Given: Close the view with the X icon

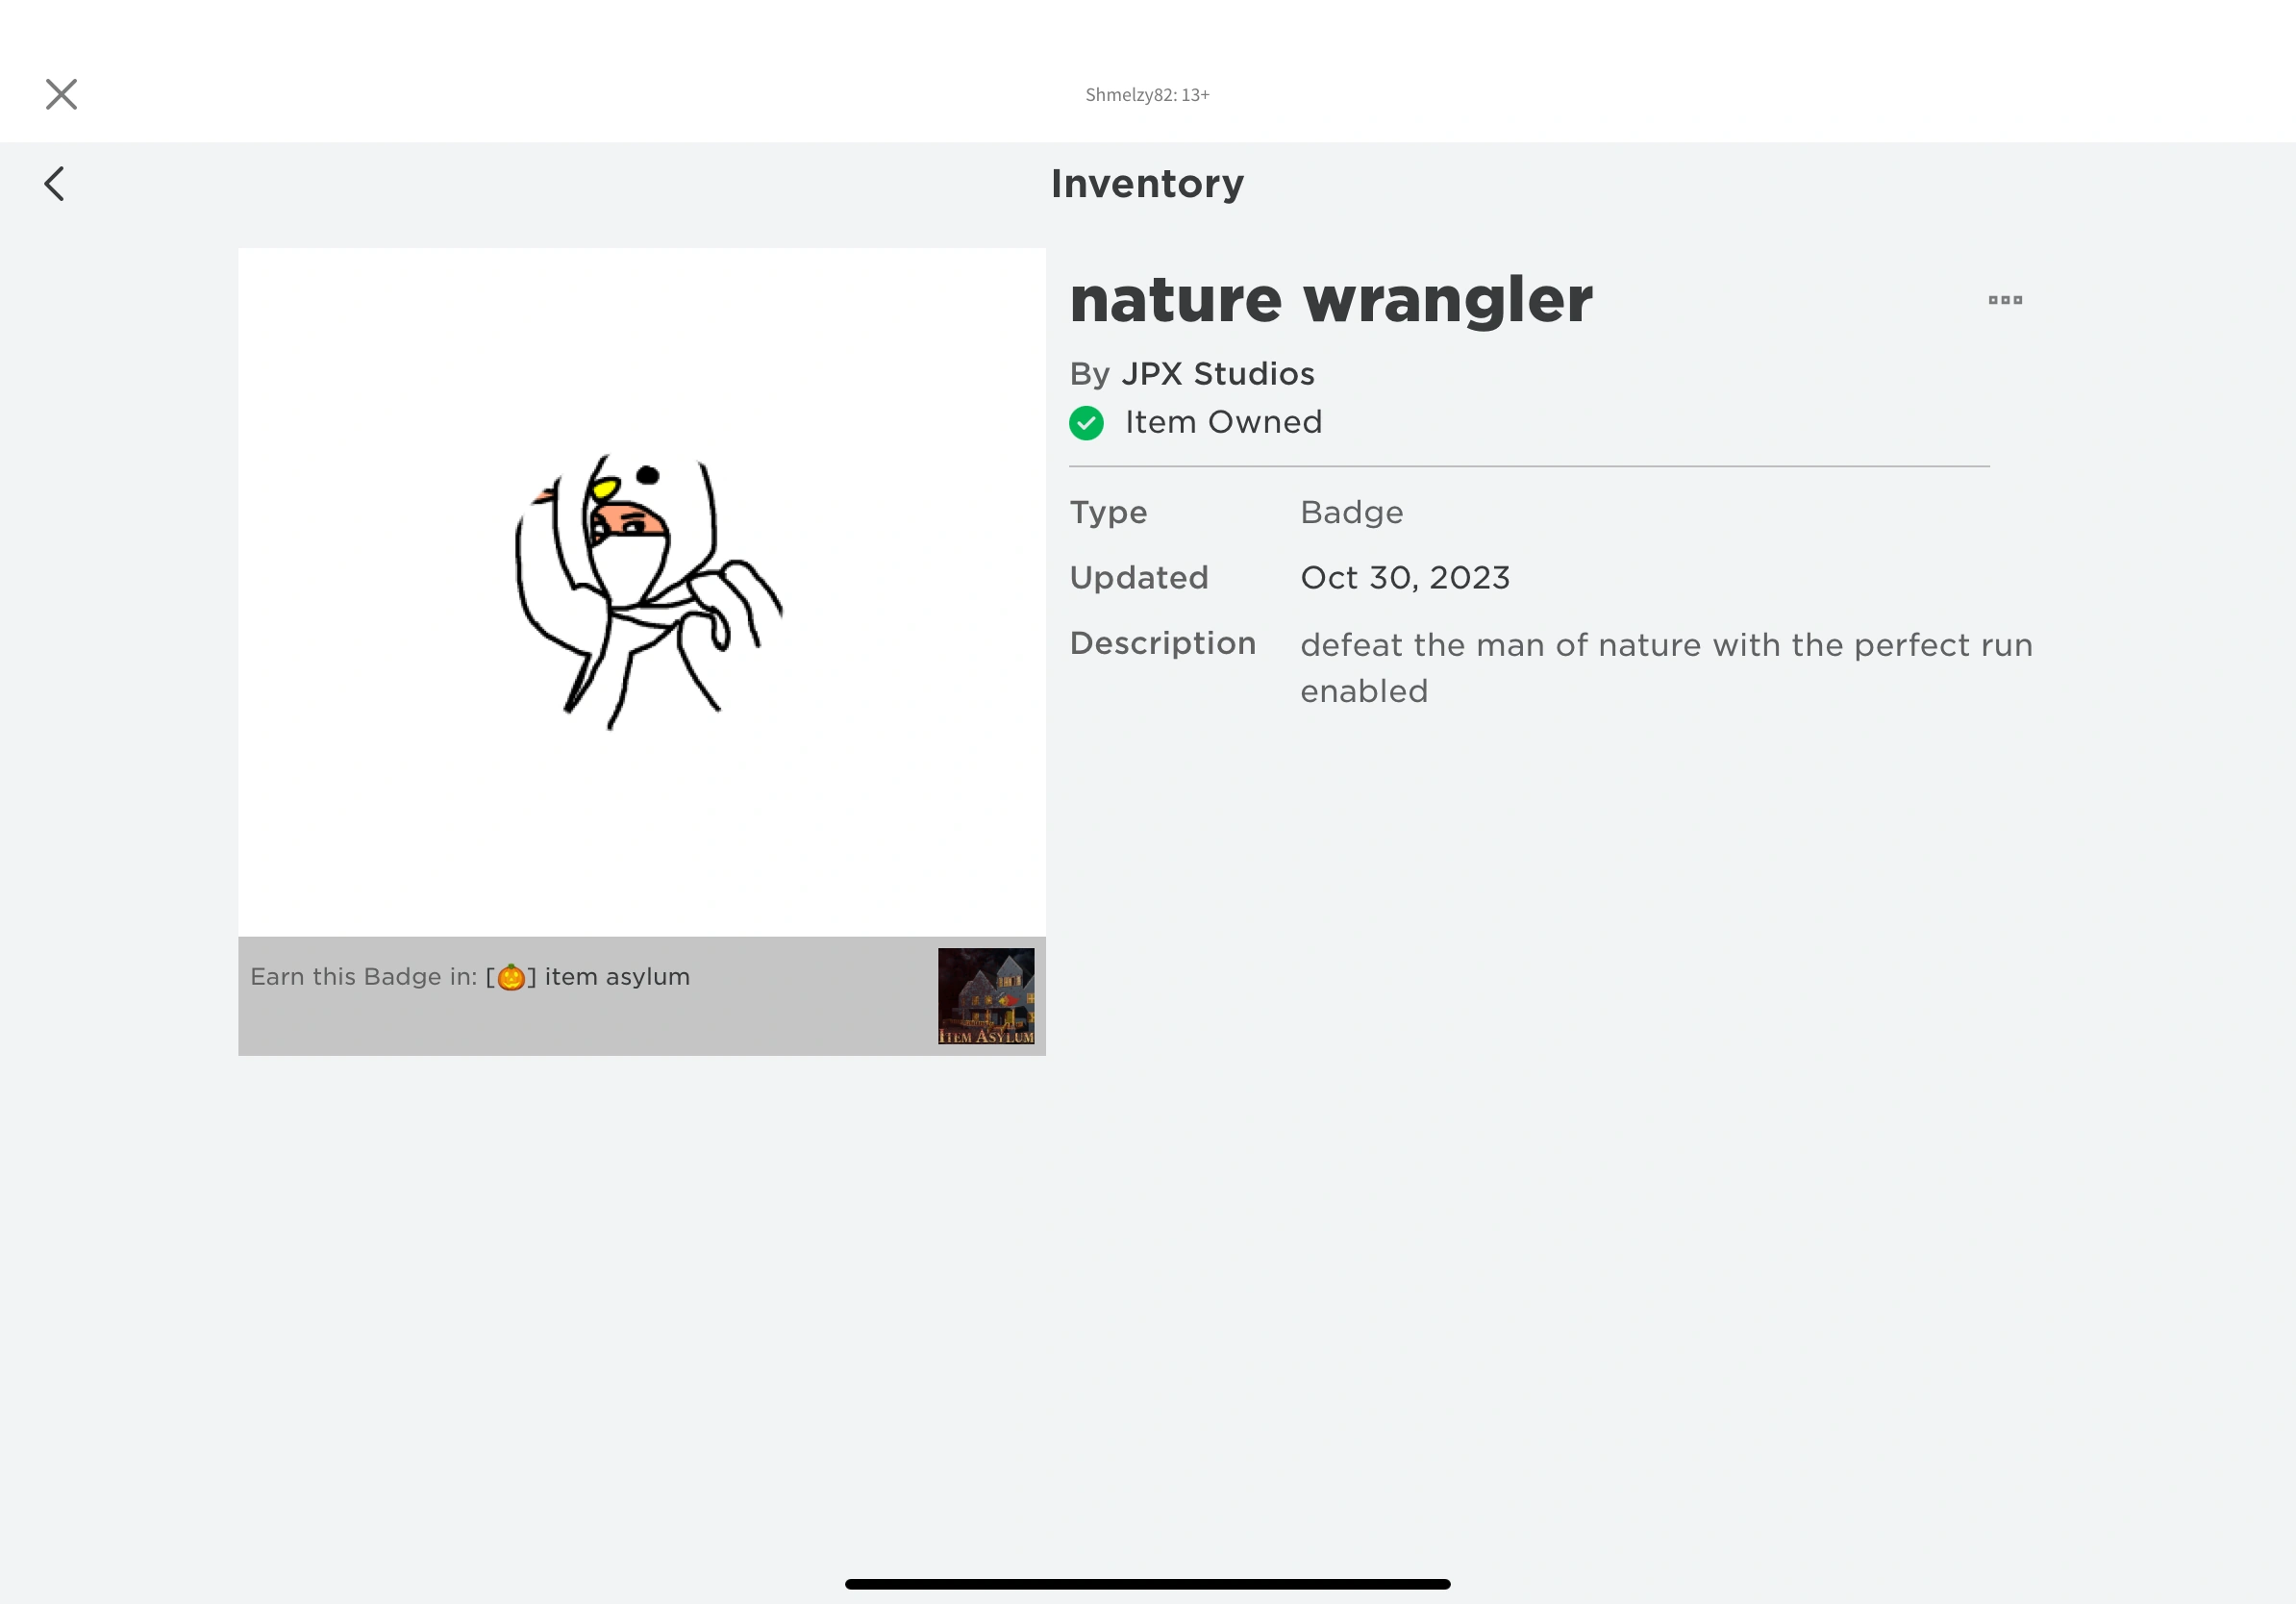Looking at the screenshot, I should point(61,94).
